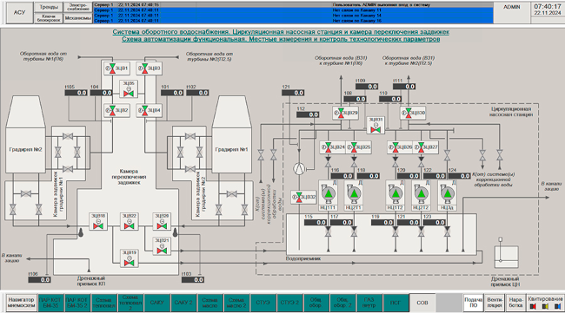Click sensor 104 value field
This screenshot has height=313, width=565.
tap(101, 93)
